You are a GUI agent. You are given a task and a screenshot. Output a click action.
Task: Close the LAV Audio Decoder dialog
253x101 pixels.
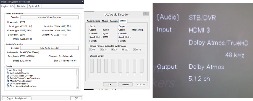pos(146,14)
